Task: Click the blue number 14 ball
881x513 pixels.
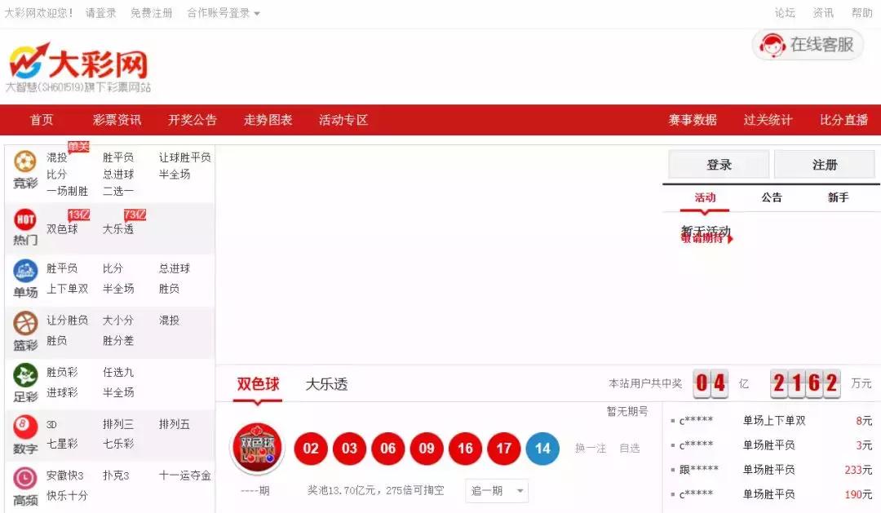Action: [x=542, y=448]
